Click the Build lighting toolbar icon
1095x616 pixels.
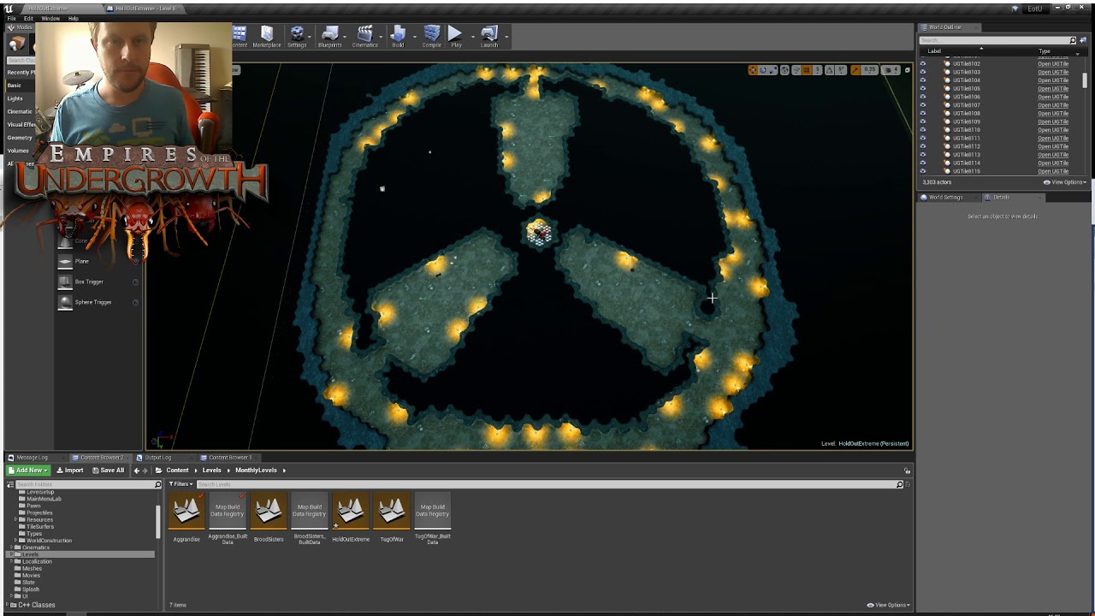[398, 35]
